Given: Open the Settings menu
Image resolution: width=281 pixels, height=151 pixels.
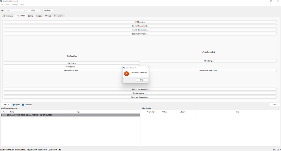Looking at the screenshot, I should pos(15,5).
